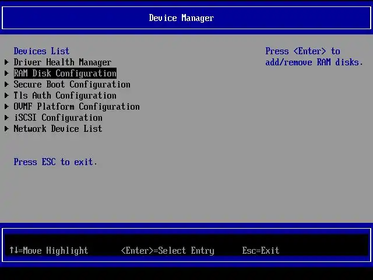Click the Esc=Exit hint

pos(261,250)
